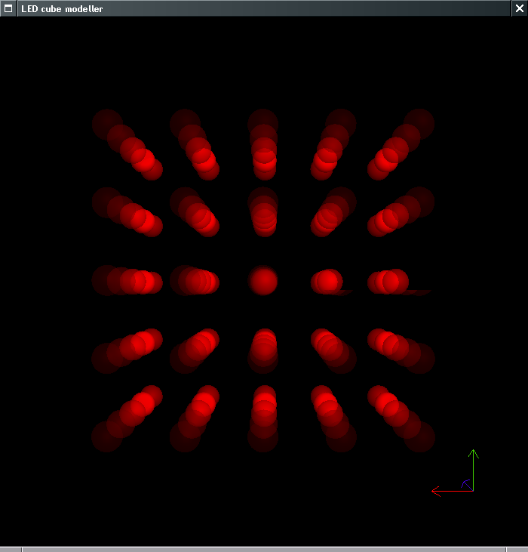Screen dimensions: 528x552
Task: Open the window menu icon in title bar
Action: [x=8, y=8]
